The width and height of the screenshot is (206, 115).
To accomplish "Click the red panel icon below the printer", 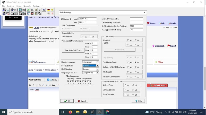I will click(x=32, y=14).
